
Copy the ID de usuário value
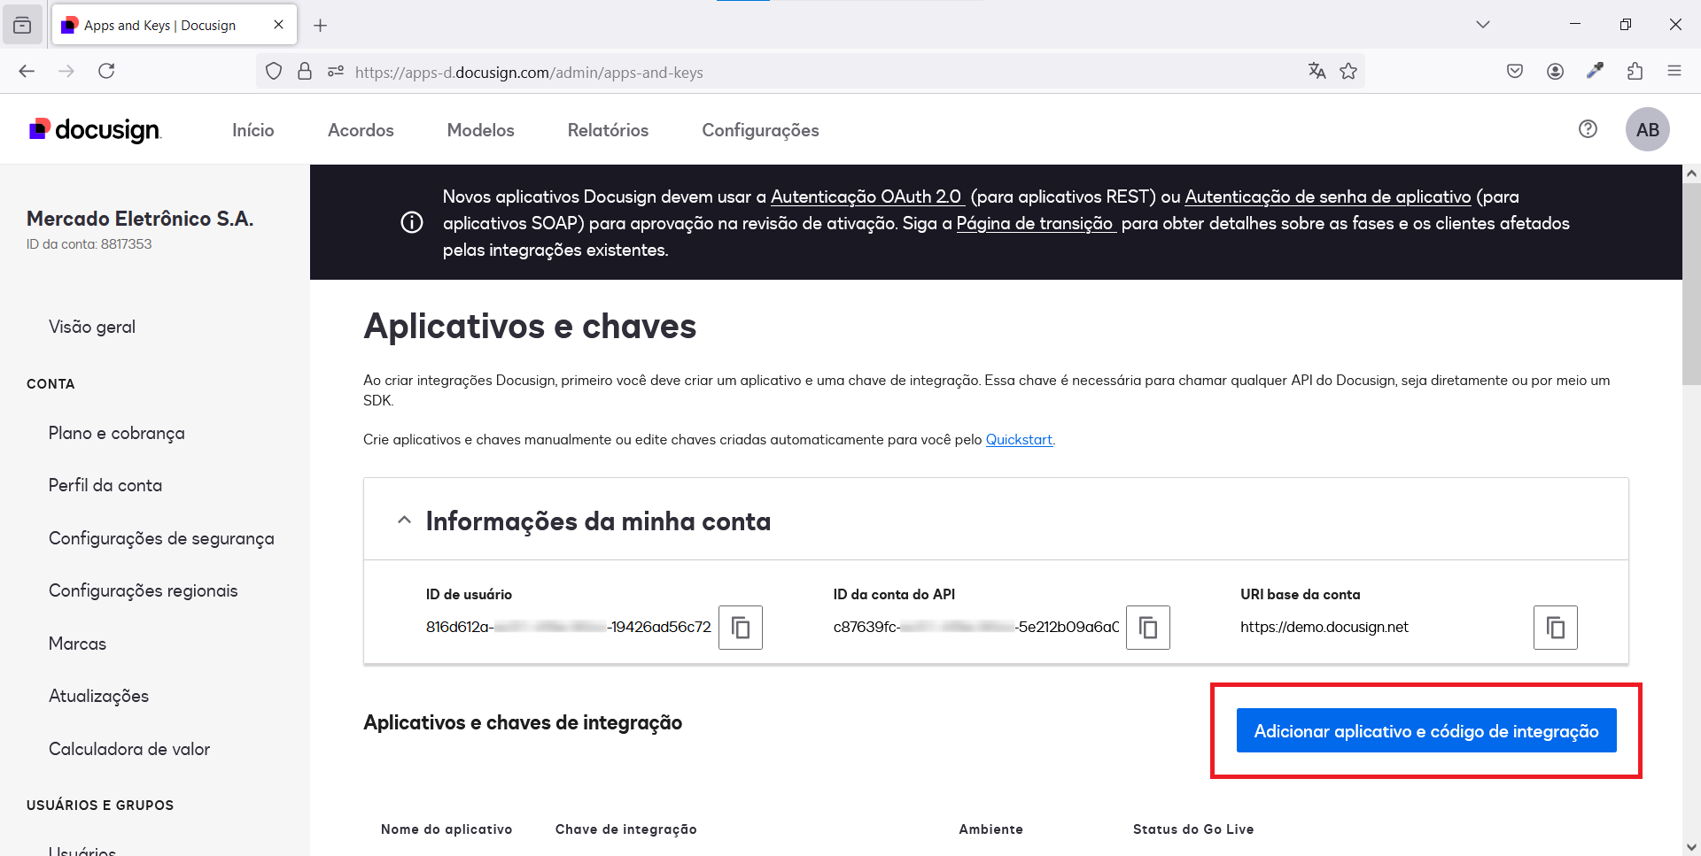[x=741, y=628]
